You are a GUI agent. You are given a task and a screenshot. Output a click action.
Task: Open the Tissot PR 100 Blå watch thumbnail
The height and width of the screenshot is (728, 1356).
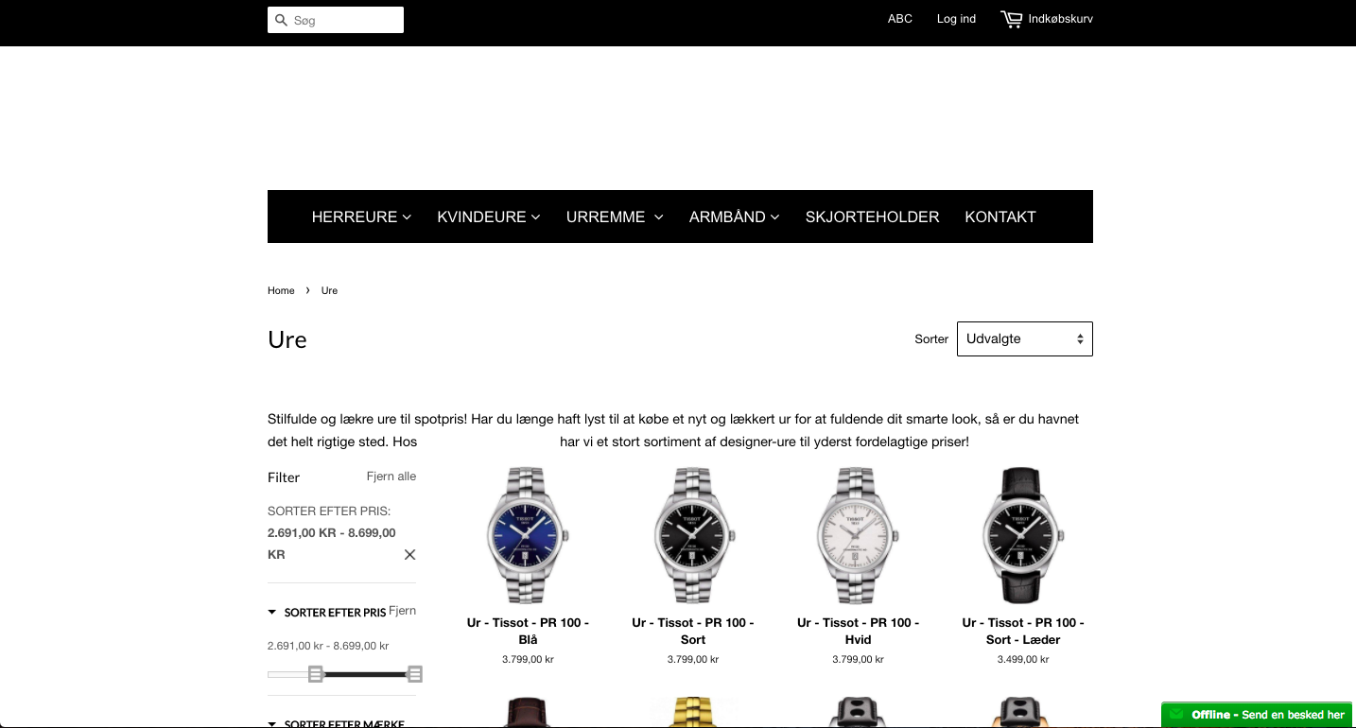pos(528,535)
